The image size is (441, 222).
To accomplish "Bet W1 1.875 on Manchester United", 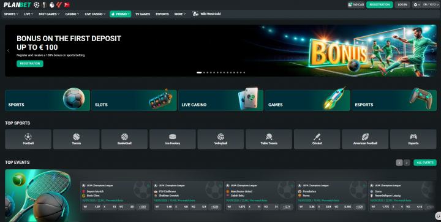I will coord(236,207).
